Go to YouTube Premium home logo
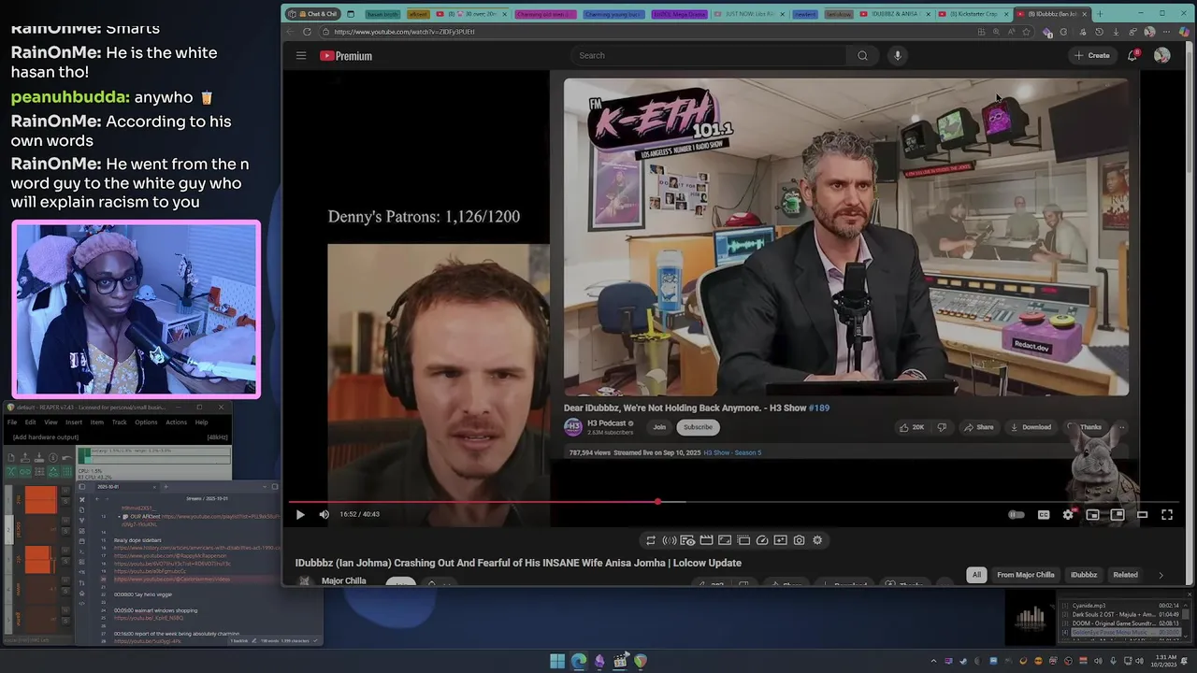This screenshot has width=1197, height=673. coord(346,56)
